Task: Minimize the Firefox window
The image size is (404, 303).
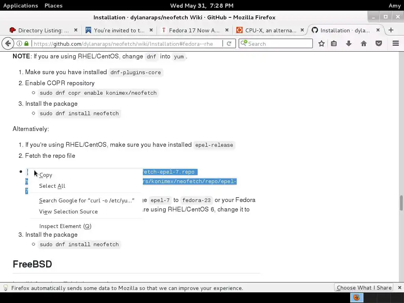Action: [373, 17]
